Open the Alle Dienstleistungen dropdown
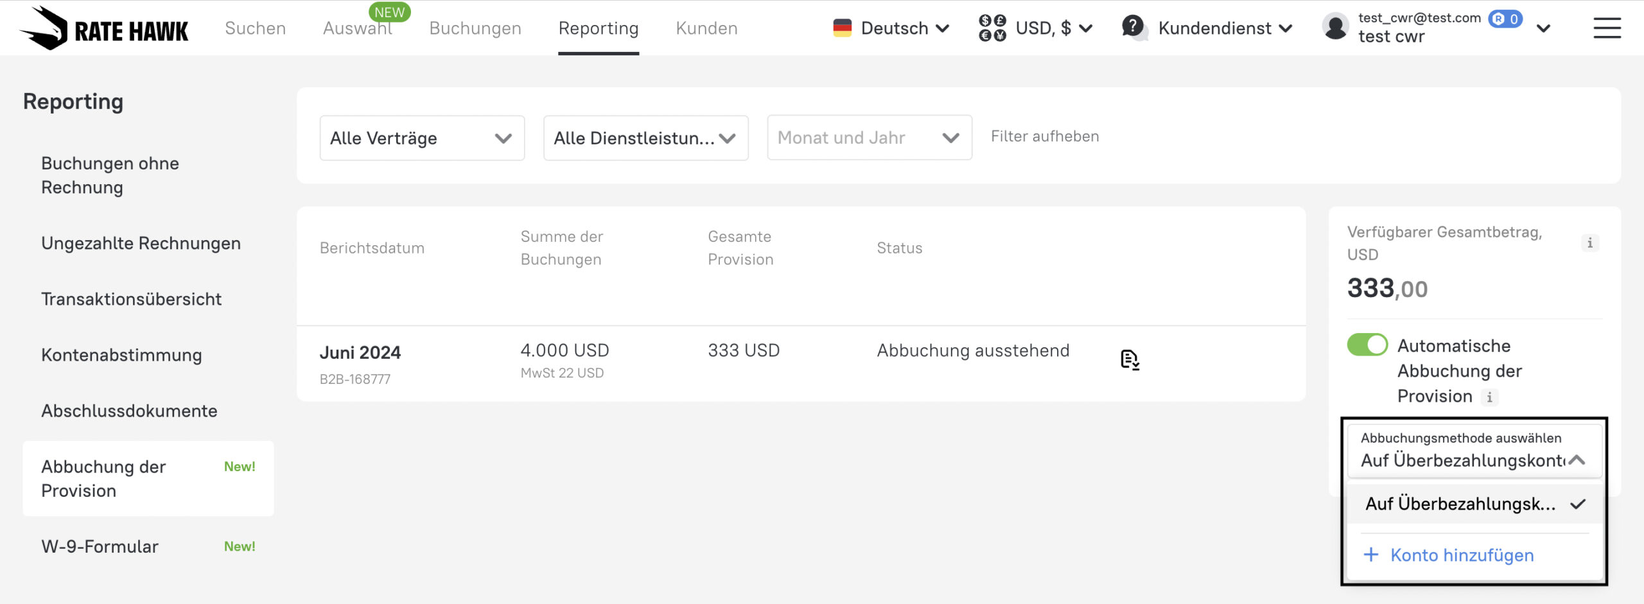Screen dimensions: 1644x604 pos(645,138)
